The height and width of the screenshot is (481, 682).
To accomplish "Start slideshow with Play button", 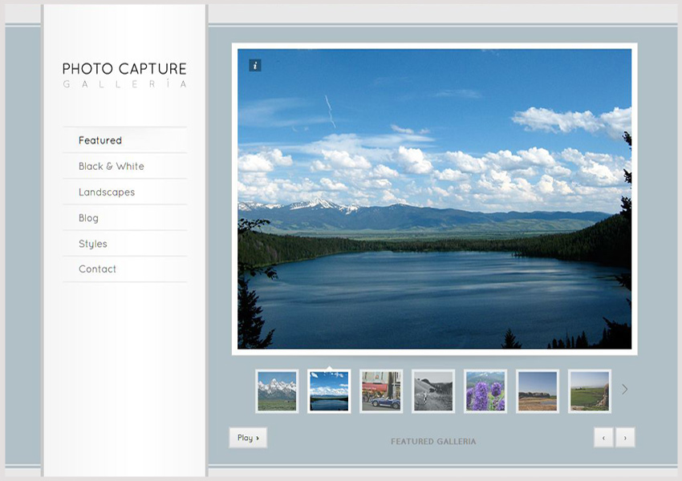I will click(248, 438).
